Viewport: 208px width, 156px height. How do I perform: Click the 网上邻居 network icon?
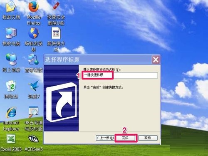[x=11, y=59]
